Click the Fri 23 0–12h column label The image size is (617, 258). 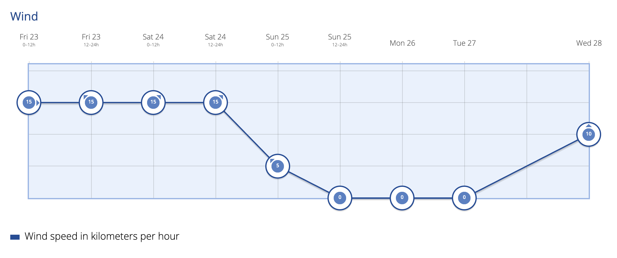pyautogui.click(x=29, y=40)
